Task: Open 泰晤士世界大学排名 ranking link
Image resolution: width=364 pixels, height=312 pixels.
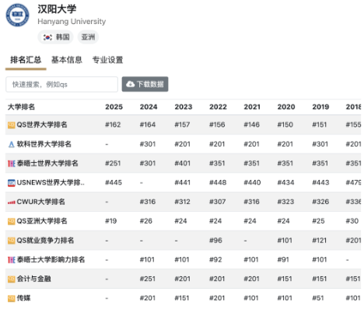Action: pos(47,163)
